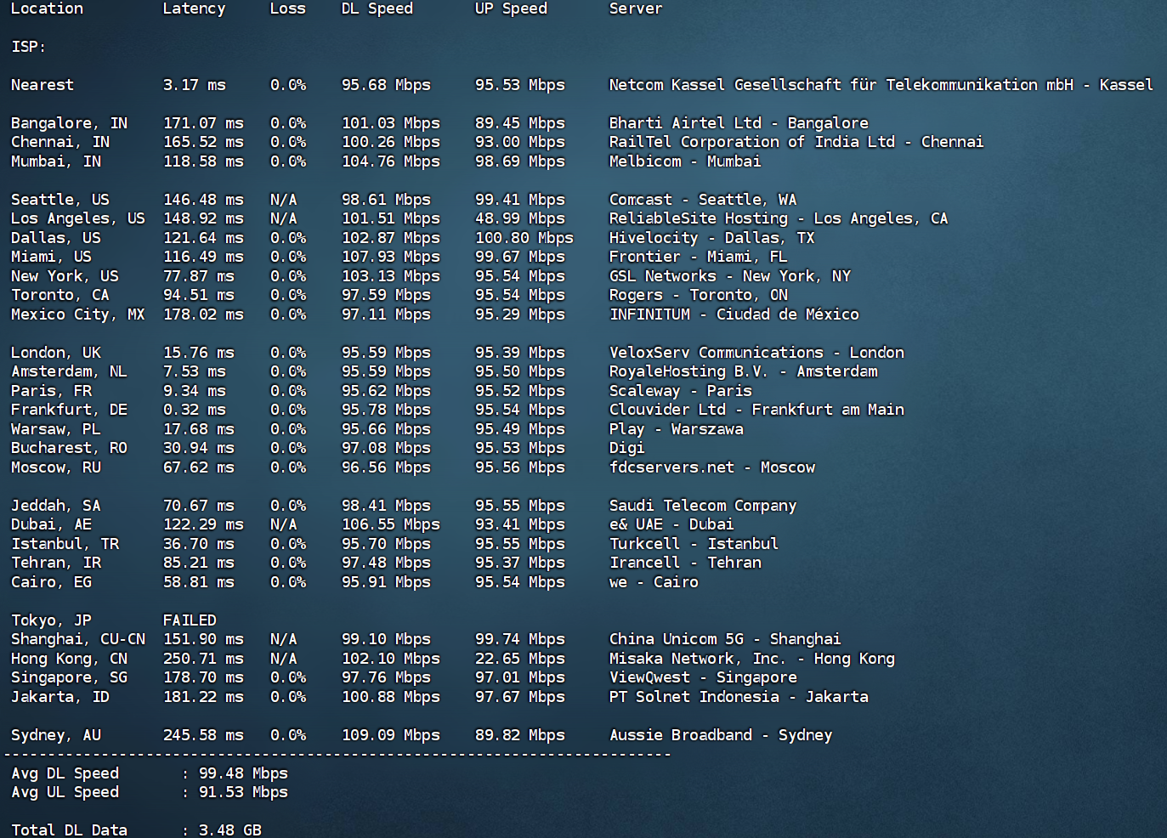This screenshot has height=838, width=1167.
Task: Select the "Dallas, US" location
Action: 56,238
